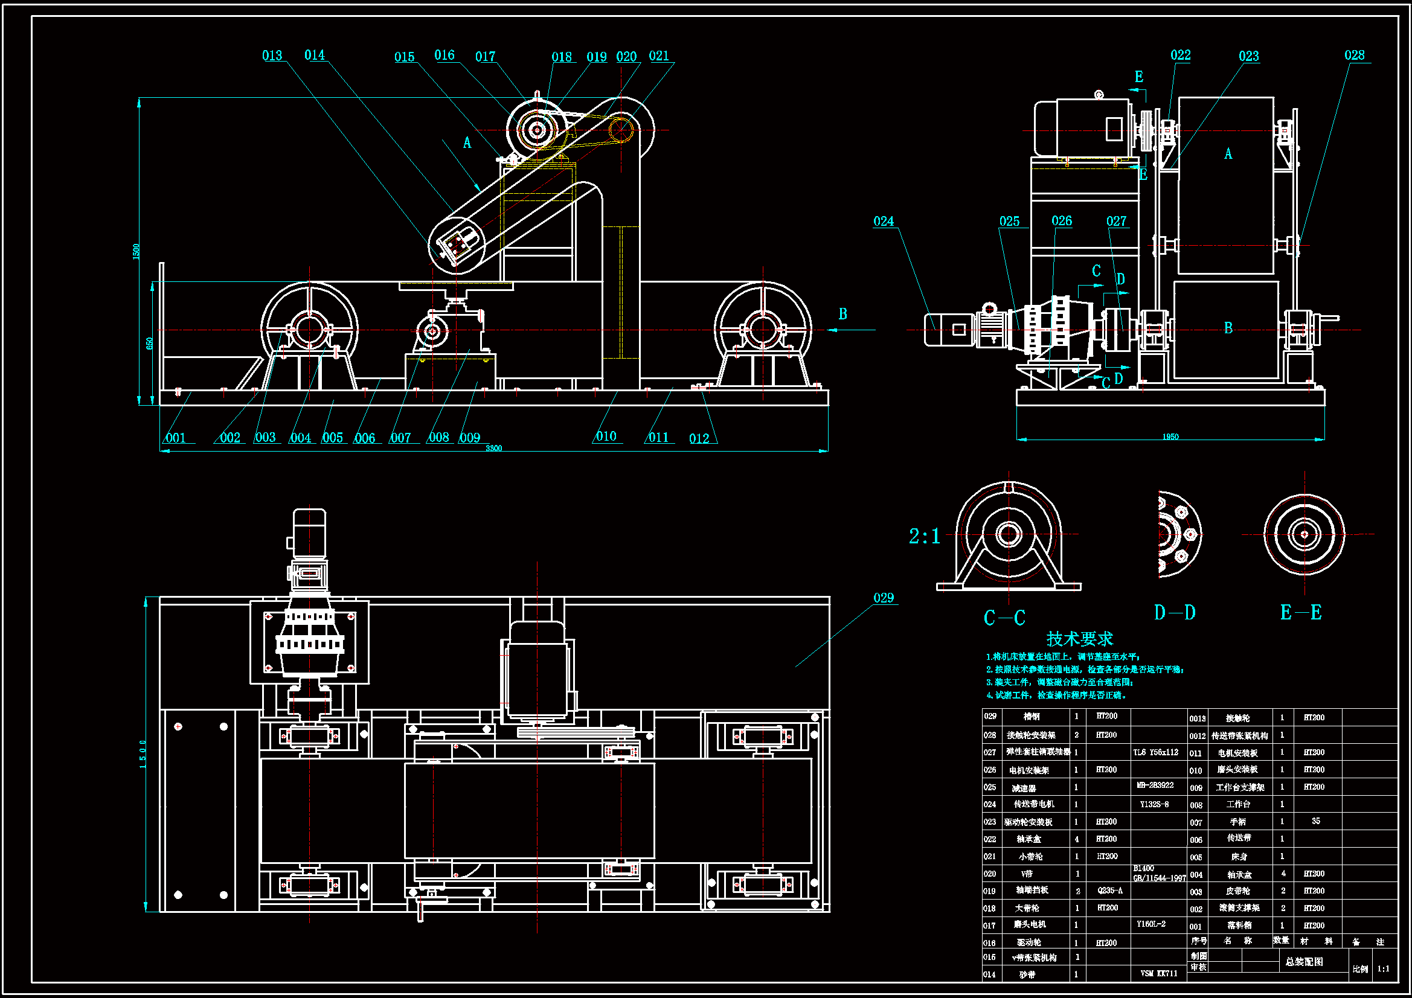Select the C—C section view title
The width and height of the screenshot is (1412, 998).
point(1004,618)
